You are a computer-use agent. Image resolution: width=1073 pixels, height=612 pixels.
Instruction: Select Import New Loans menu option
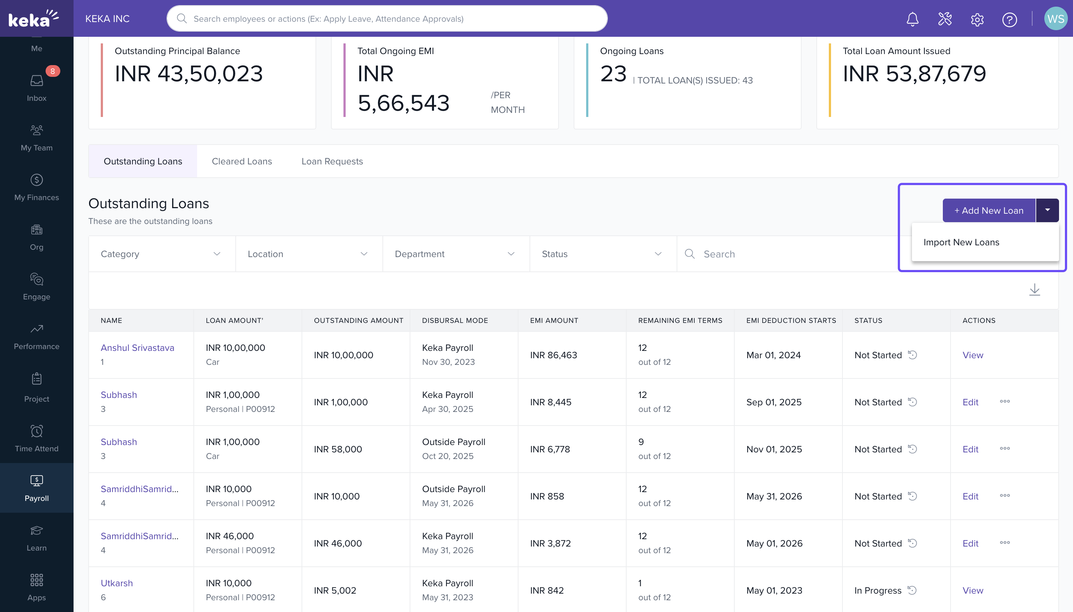[961, 242]
